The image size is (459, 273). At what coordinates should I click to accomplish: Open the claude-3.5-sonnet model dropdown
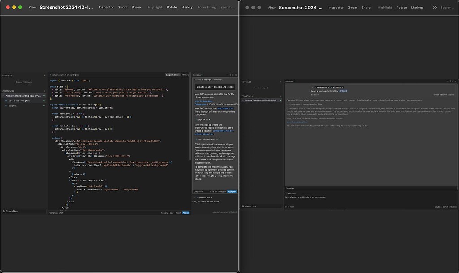pos(220,212)
